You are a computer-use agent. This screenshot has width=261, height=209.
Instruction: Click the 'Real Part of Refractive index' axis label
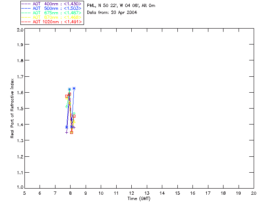coord(12,108)
